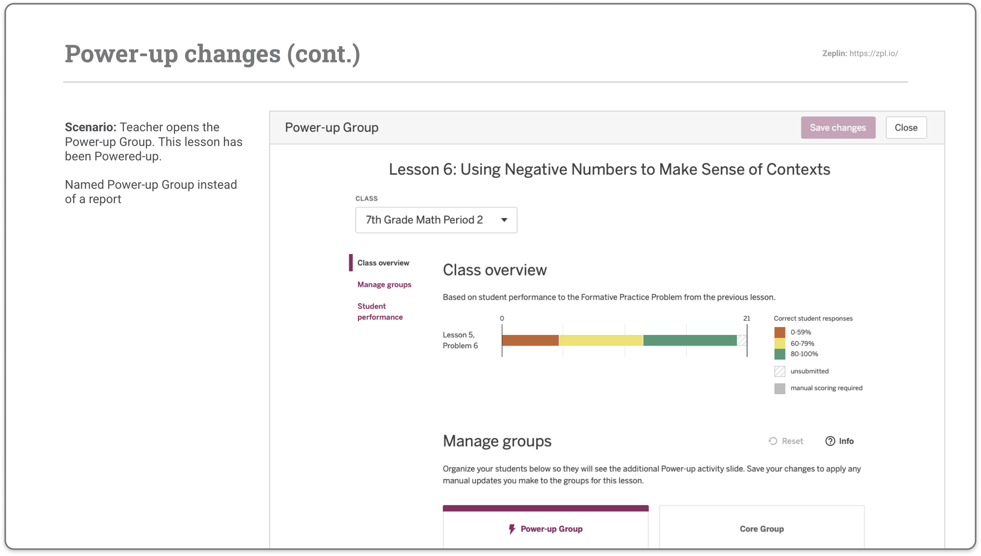Go to Manage groups in the side navigation
Viewport: 981px width, 556px height.
(384, 284)
